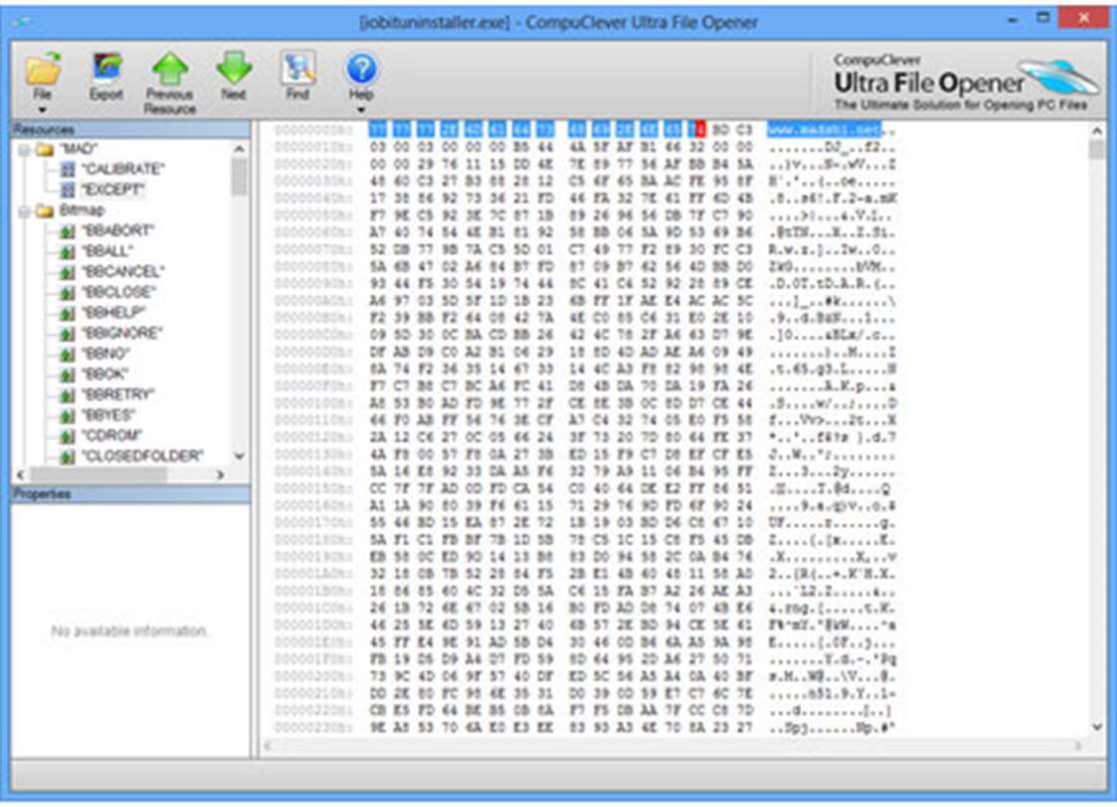Select the "BBHELP" bitmap resource
The height and width of the screenshot is (807, 1117).
pos(114,313)
